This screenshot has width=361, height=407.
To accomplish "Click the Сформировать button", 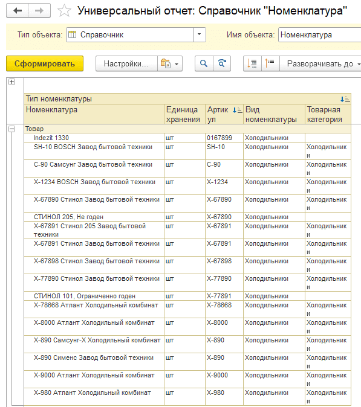I will (45, 63).
